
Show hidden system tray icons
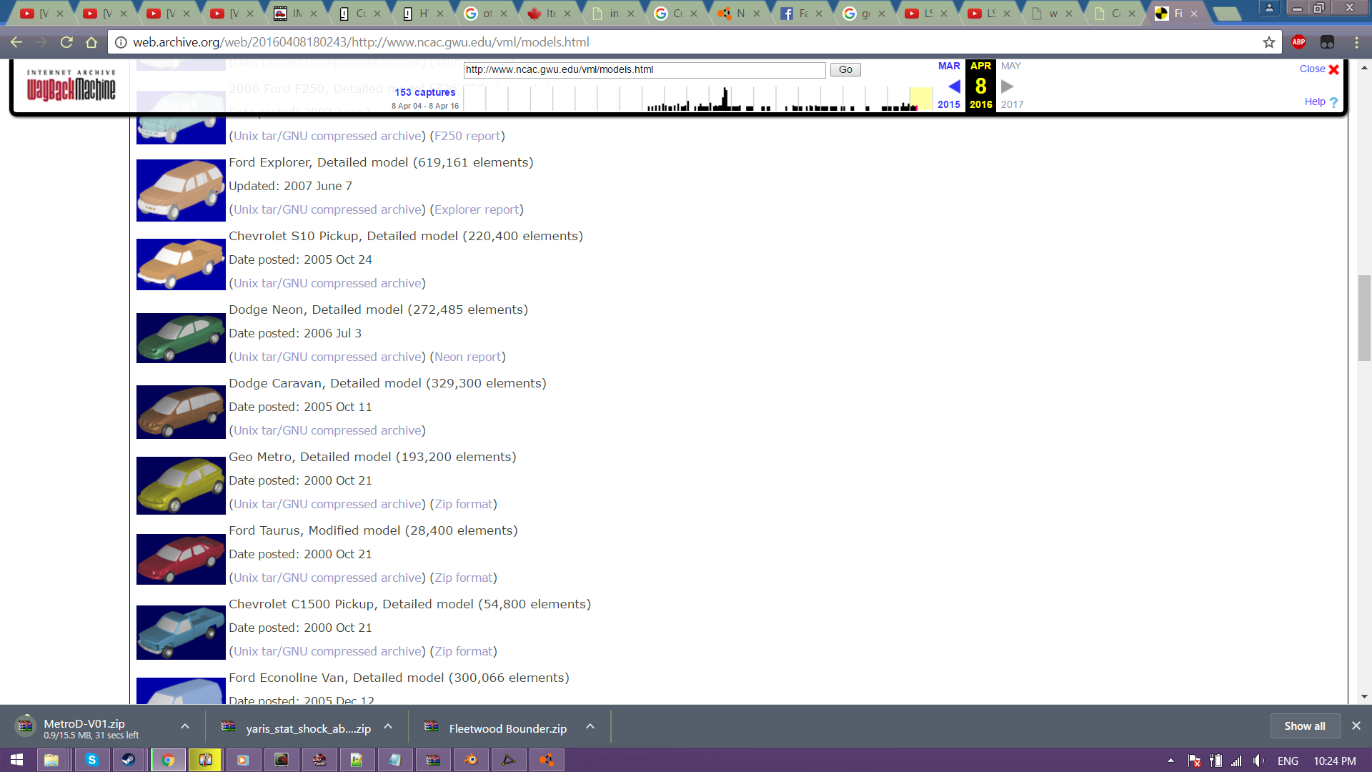point(1170,761)
